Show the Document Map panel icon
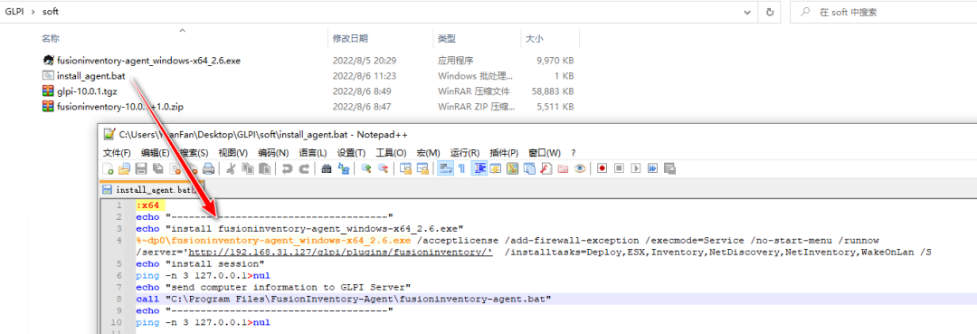The width and height of the screenshot is (977, 334). (513, 168)
